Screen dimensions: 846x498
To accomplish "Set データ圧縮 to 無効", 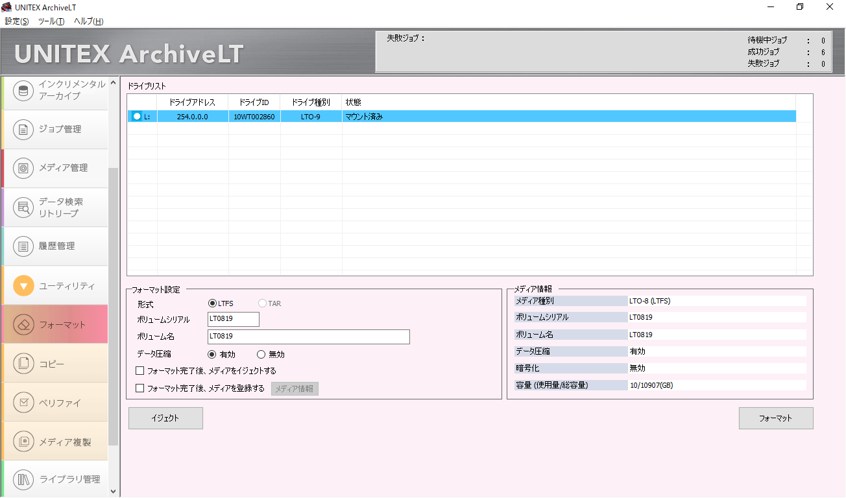I will [261, 355].
